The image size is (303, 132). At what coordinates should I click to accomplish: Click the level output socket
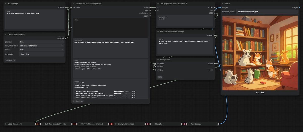point(150,10)
